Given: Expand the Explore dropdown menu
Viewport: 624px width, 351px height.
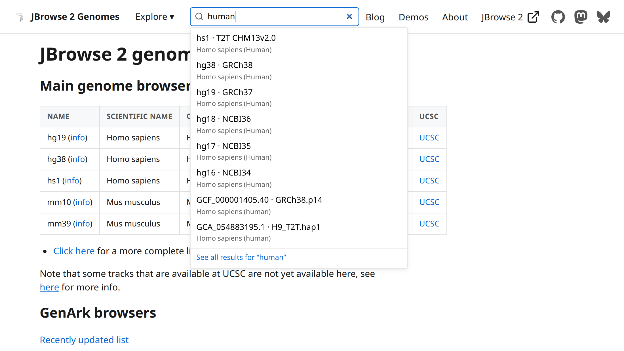Looking at the screenshot, I should (x=155, y=17).
